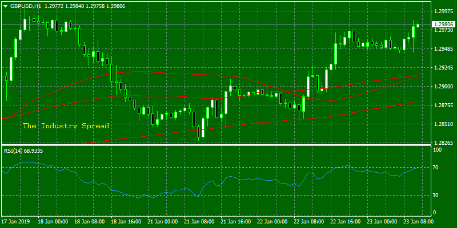Screen dimensions: 457x228
Task: Select the 21 Jan 00:00 time label
Action: point(163,222)
